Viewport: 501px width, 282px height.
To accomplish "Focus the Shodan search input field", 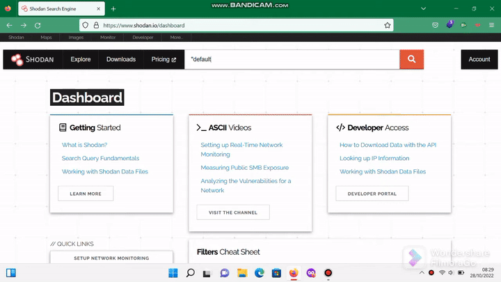I will click(292, 59).
